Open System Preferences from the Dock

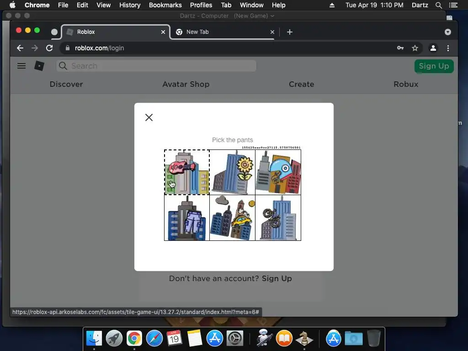(x=234, y=339)
